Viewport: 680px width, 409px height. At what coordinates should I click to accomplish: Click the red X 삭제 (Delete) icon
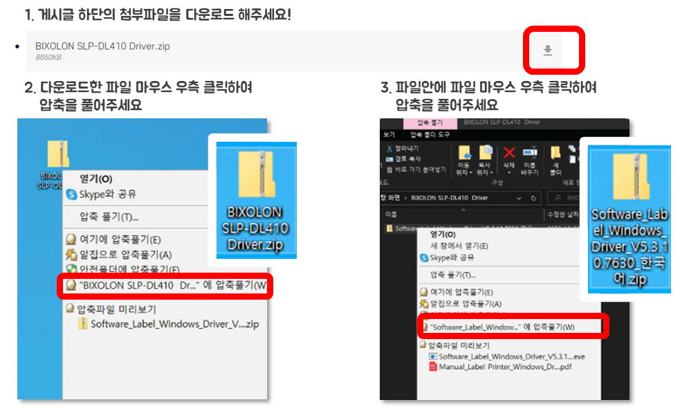click(x=508, y=152)
